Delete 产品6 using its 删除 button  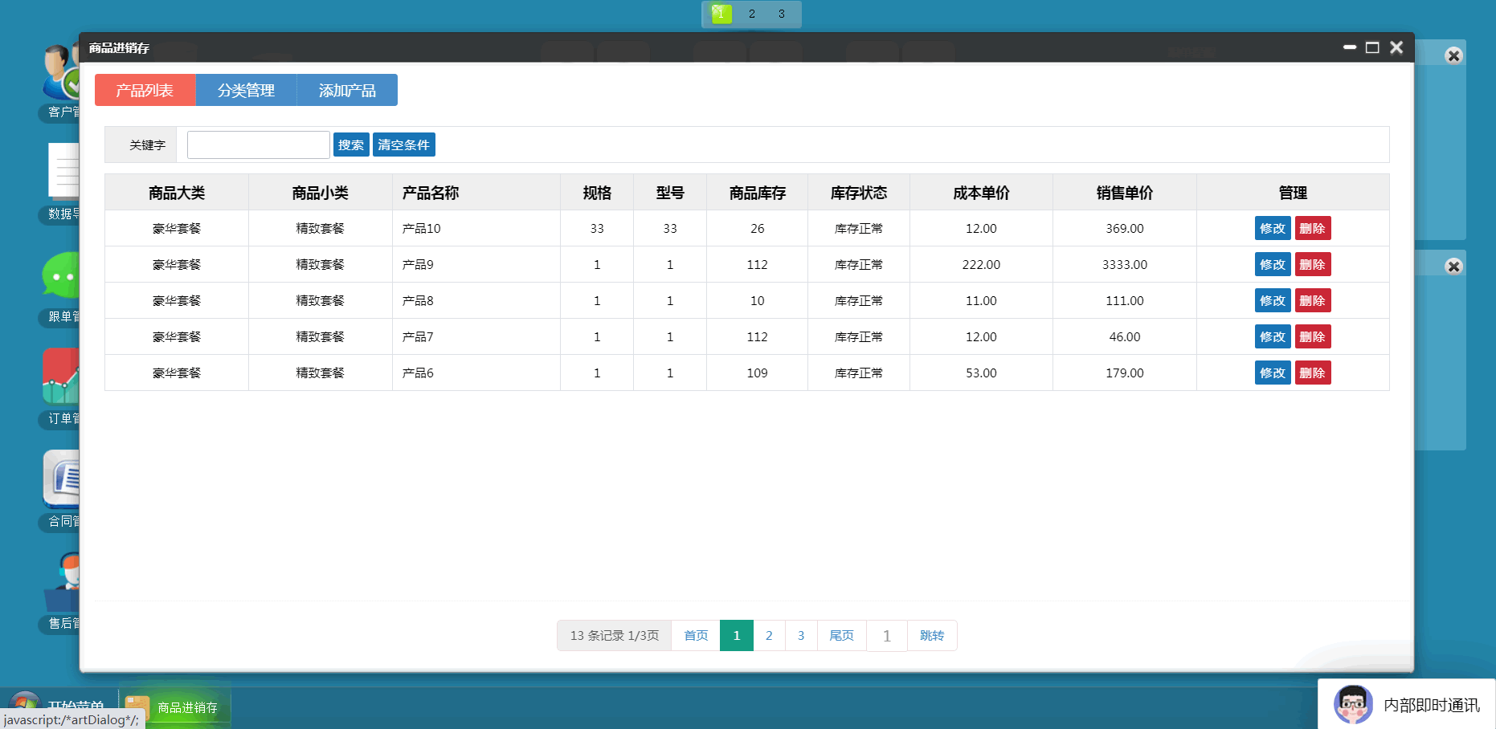click(1312, 373)
